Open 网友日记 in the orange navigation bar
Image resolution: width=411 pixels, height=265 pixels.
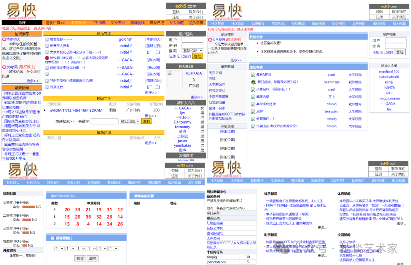[157, 23]
